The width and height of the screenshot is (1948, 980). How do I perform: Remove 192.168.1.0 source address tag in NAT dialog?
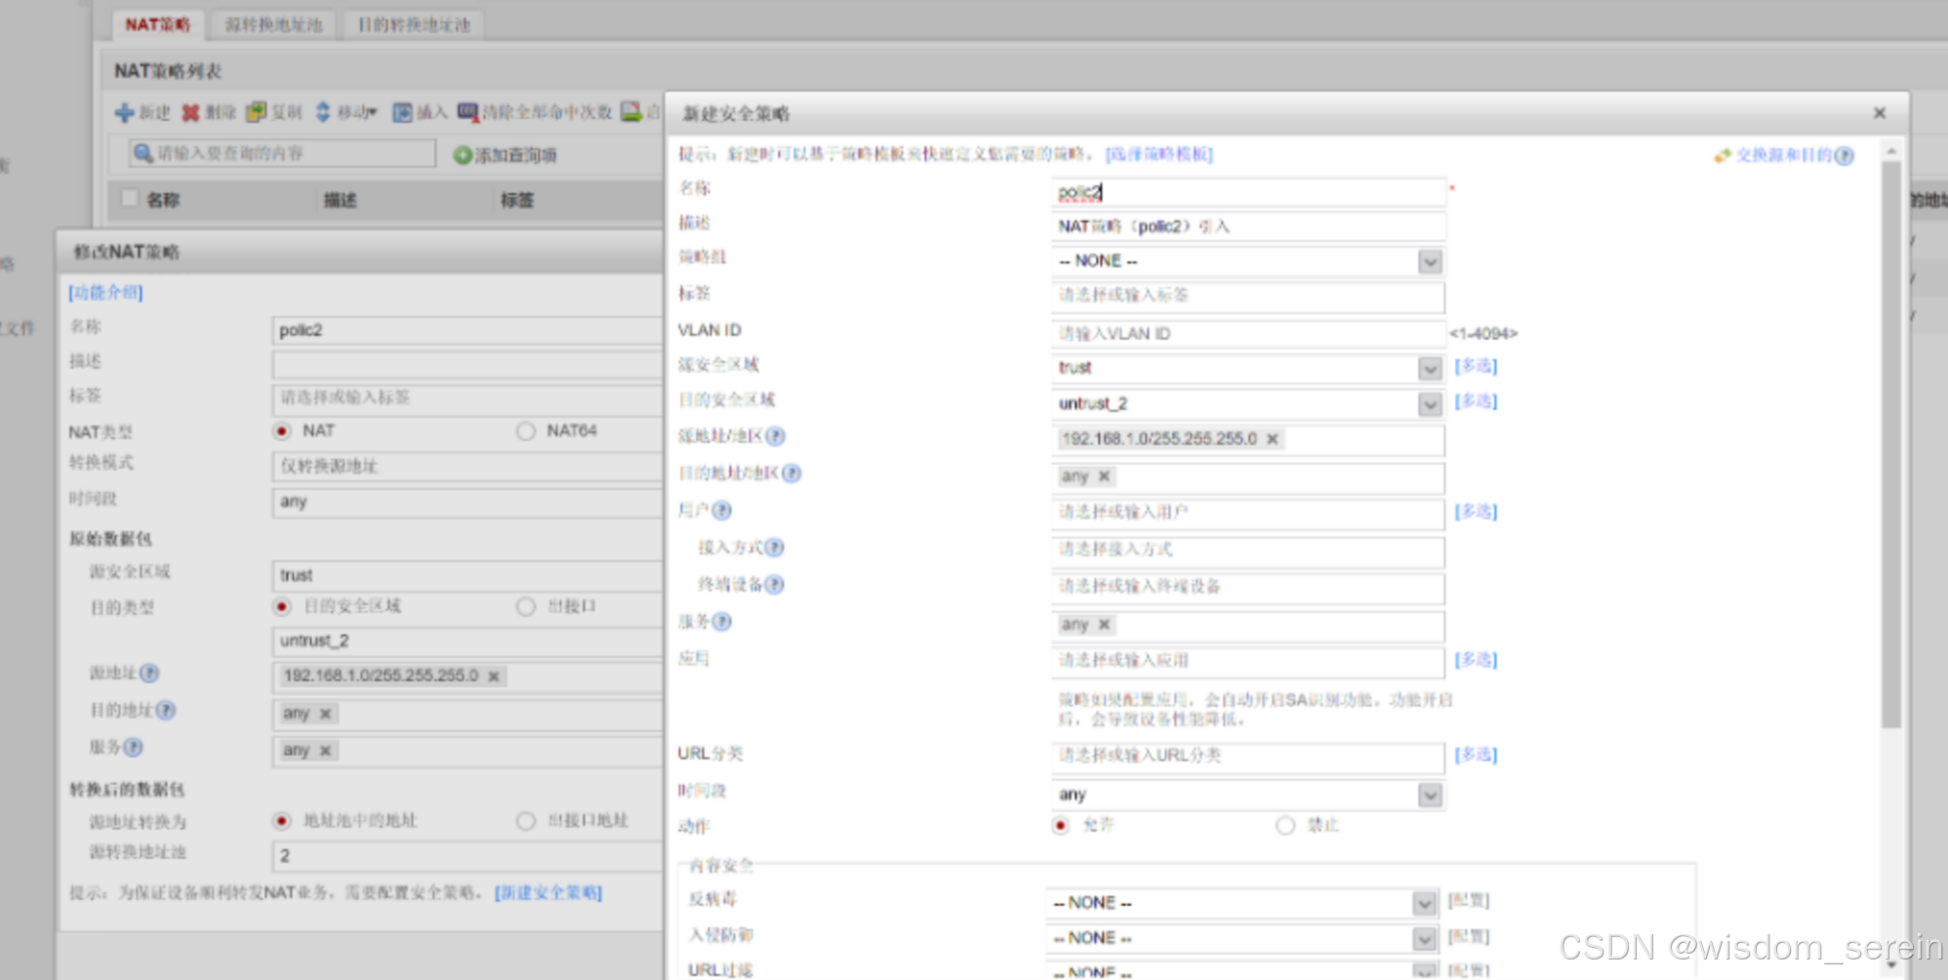(x=494, y=675)
